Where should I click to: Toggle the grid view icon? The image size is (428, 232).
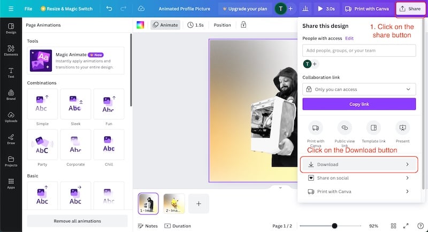pos(393,226)
